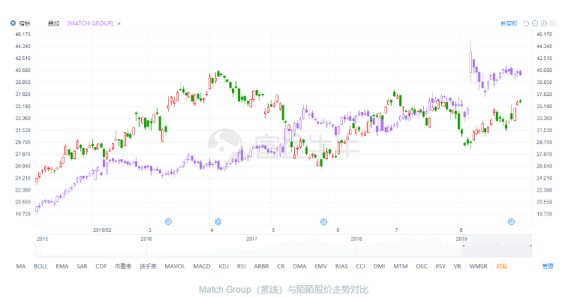Click the event marker icon near month 4
Screen dimensions: 568x298
(x=218, y=221)
